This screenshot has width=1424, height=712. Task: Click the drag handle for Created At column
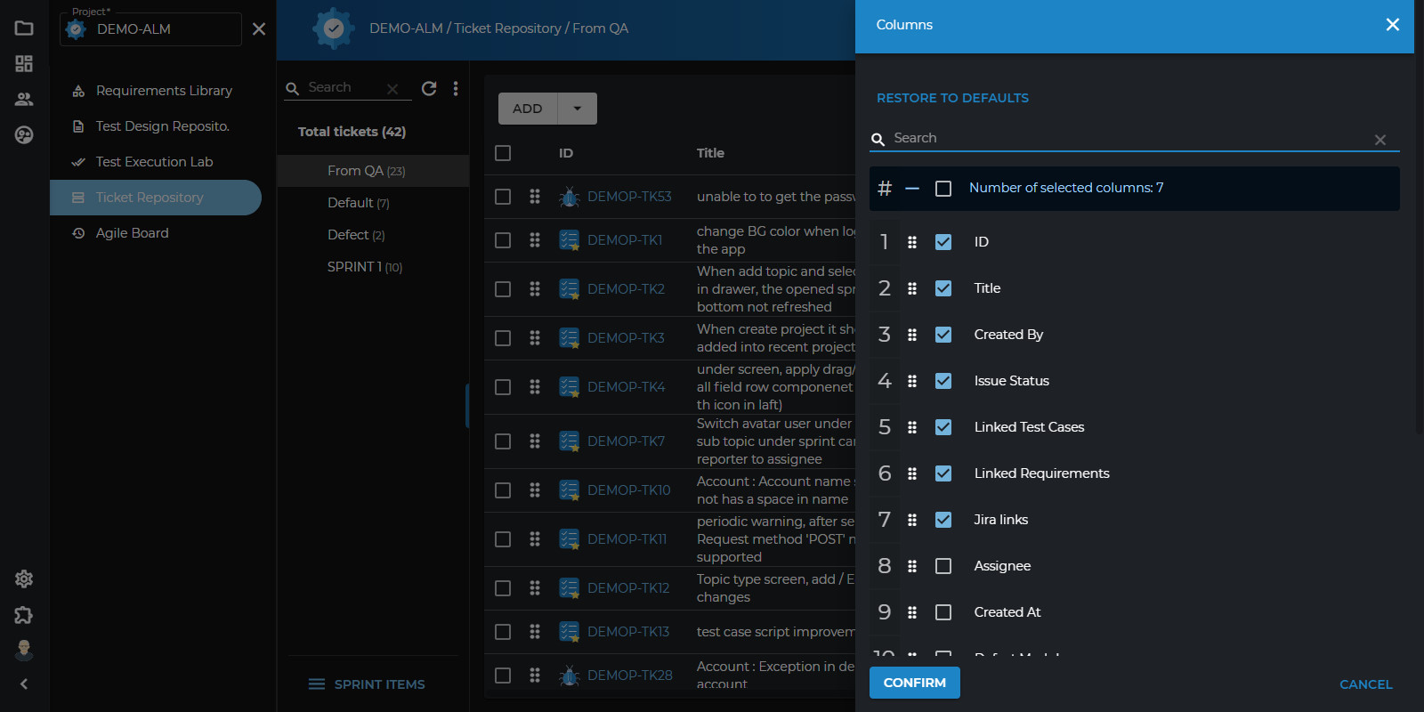(x=912, y=612)
